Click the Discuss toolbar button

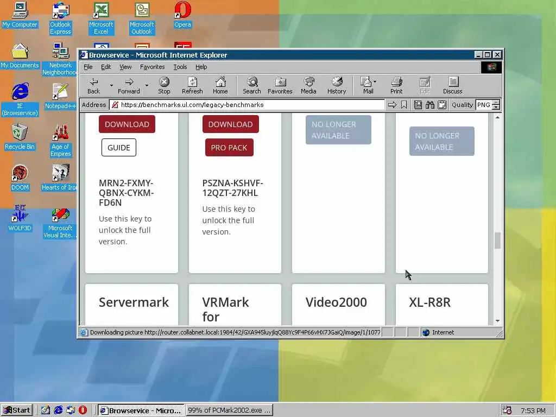[453, 85]
